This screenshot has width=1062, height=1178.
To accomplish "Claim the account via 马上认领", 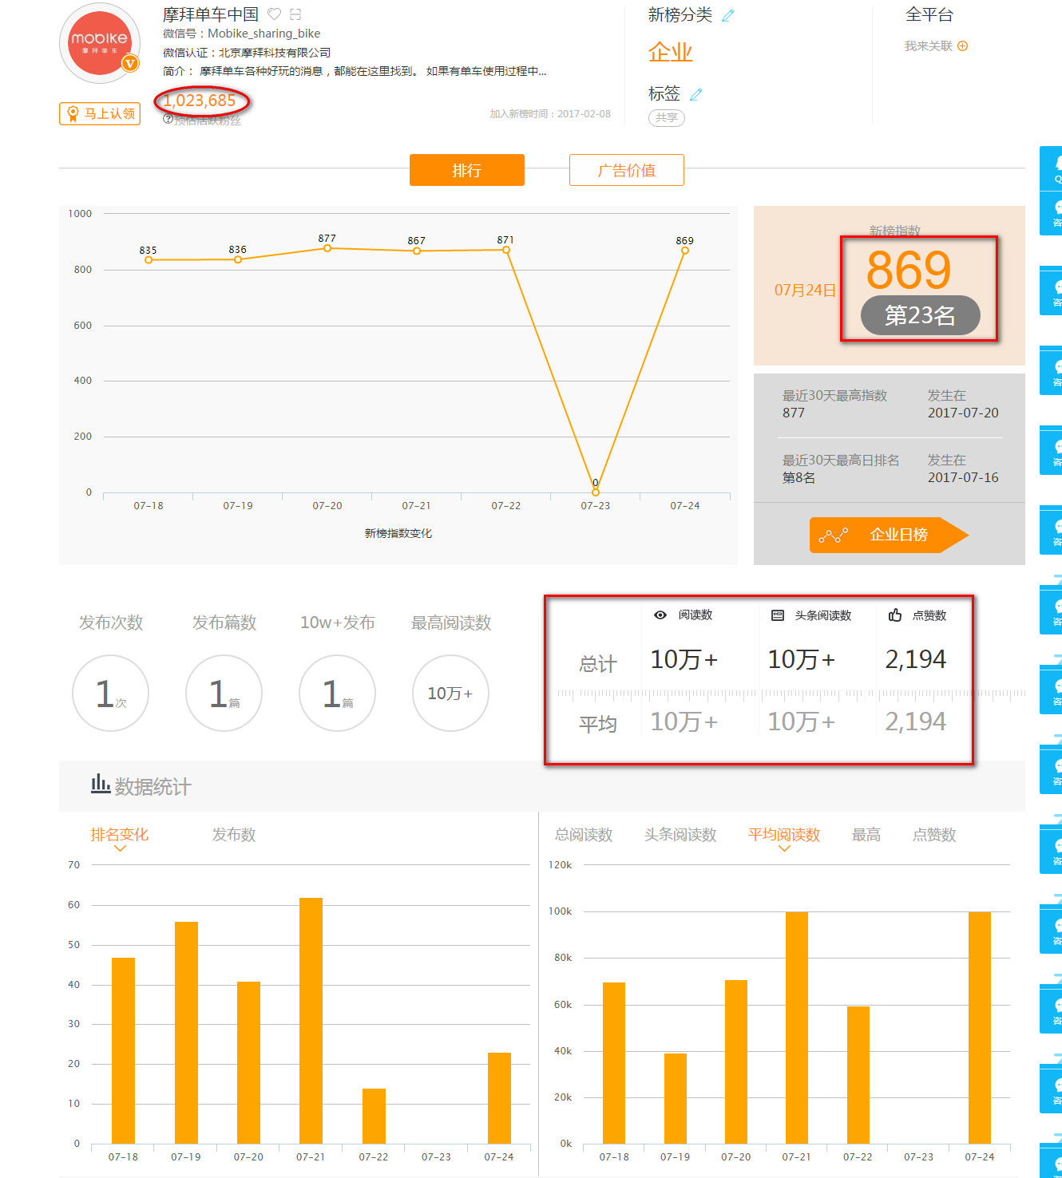I will 100,113.
